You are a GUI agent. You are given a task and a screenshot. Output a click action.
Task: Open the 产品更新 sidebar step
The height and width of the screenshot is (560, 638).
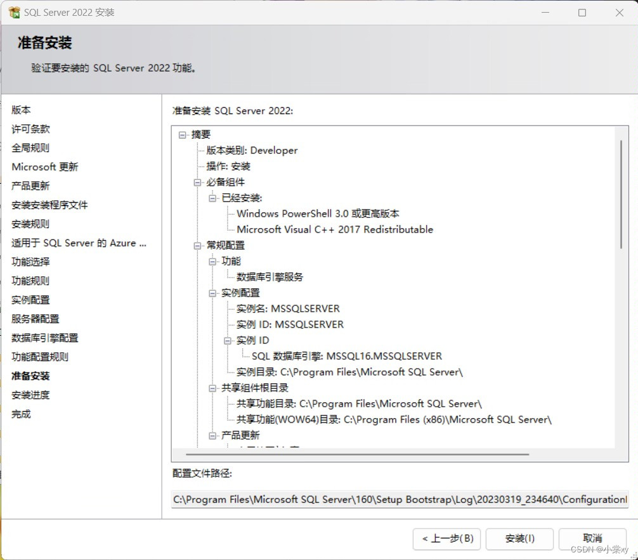point(30,186)
